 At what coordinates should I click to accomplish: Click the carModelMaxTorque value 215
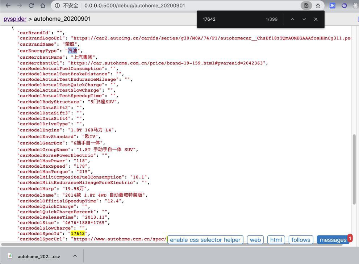click(x=83, y=172)
